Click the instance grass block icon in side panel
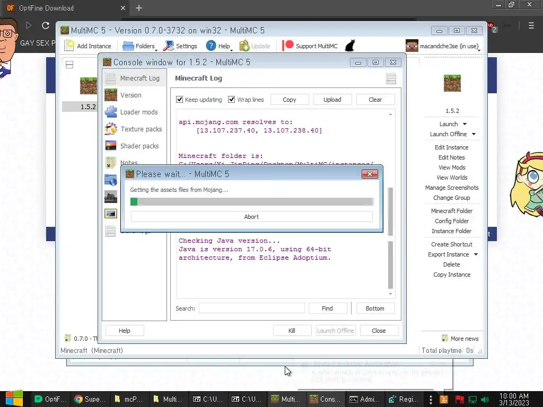 click(452, 83)
